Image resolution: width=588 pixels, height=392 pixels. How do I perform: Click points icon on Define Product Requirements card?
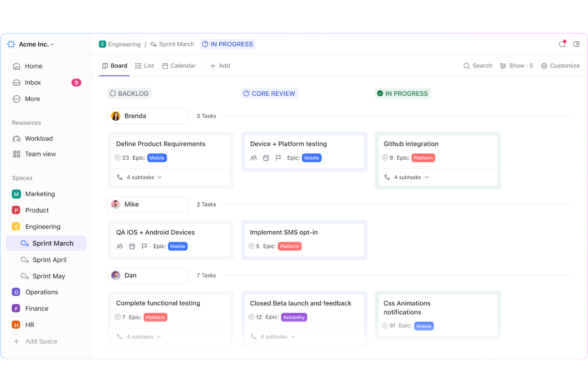click(118, 158)
